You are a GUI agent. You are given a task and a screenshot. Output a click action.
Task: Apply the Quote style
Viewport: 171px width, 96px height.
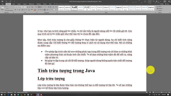pyautogui.click(x=125, y=8)
